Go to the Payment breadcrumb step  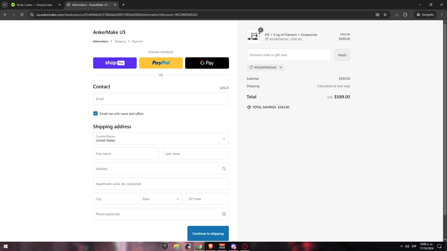(137, 41)
